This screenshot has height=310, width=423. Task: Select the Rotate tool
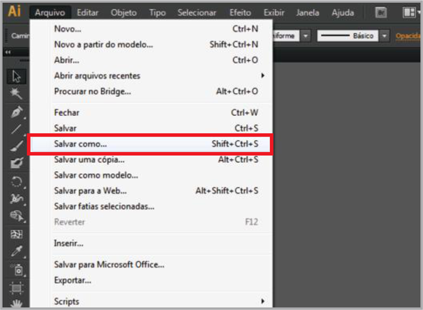(x=16, y=181)
